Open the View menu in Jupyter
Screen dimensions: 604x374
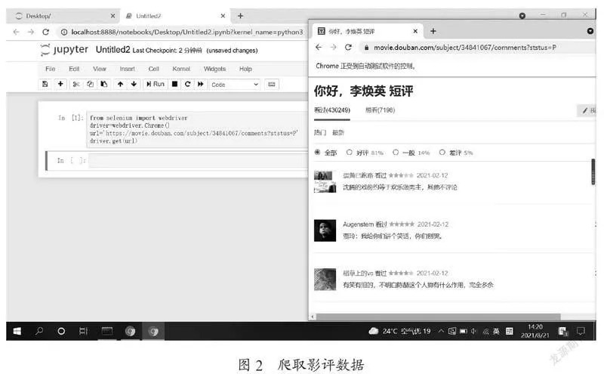point(100,69)
